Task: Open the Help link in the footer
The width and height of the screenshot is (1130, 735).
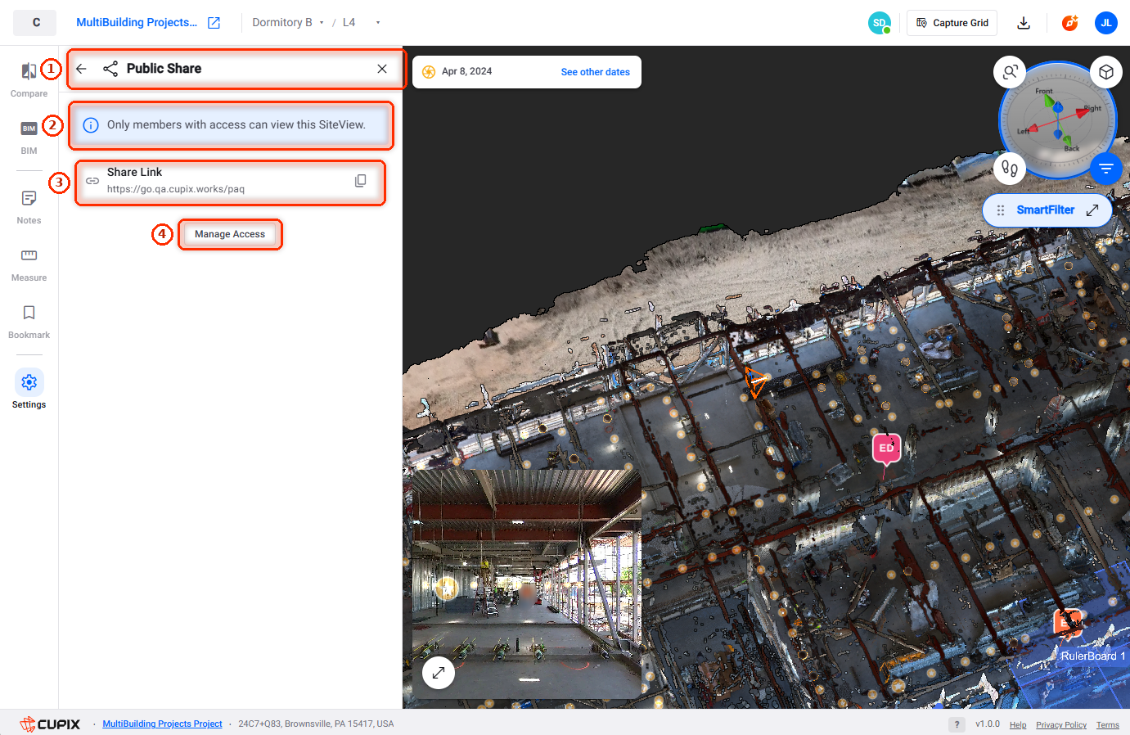Action: (x=1018, y=725)
